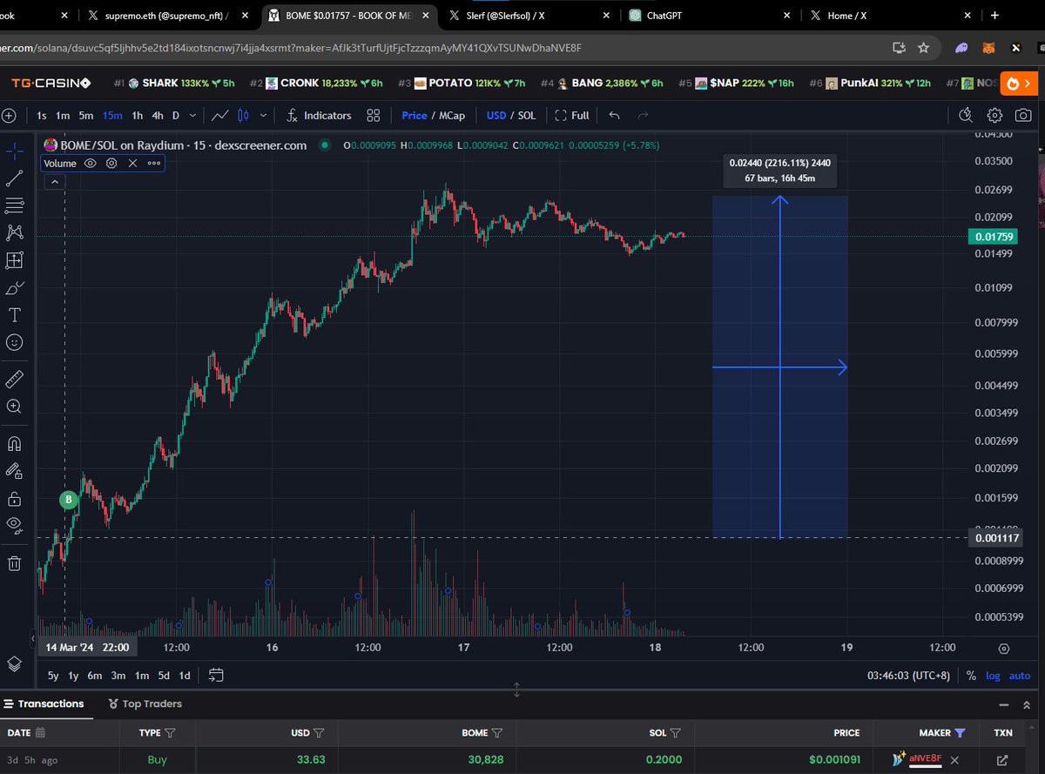Open the emoji icons tool

coord(14,342)
